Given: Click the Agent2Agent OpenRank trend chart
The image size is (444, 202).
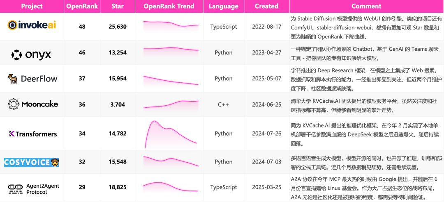Looking at the screenshot, I should [171, 188].
